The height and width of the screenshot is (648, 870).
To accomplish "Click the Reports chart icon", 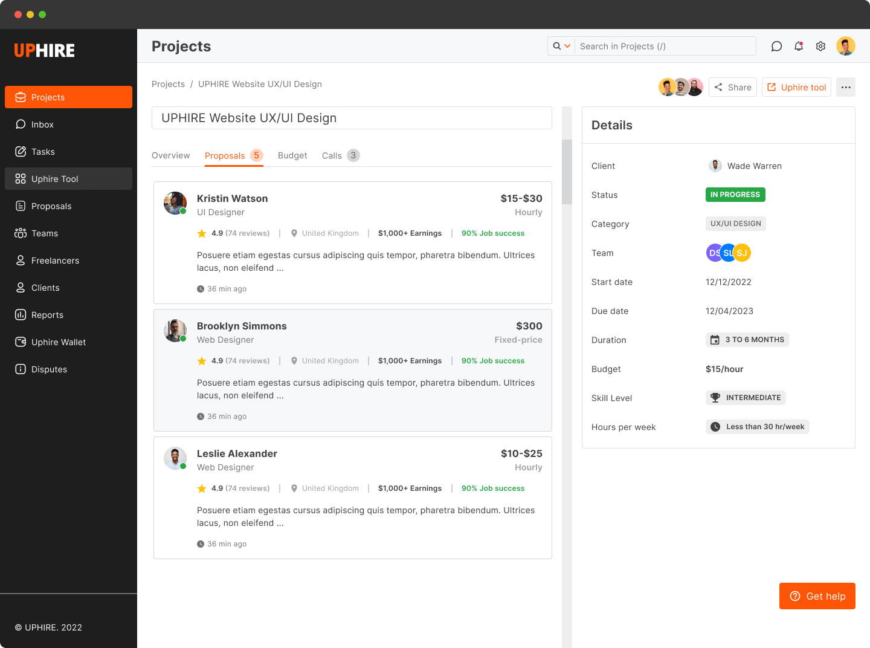I will (21, 315).
